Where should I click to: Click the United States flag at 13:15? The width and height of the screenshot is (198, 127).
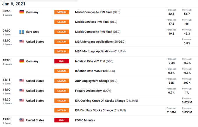[x=22, y=81]
